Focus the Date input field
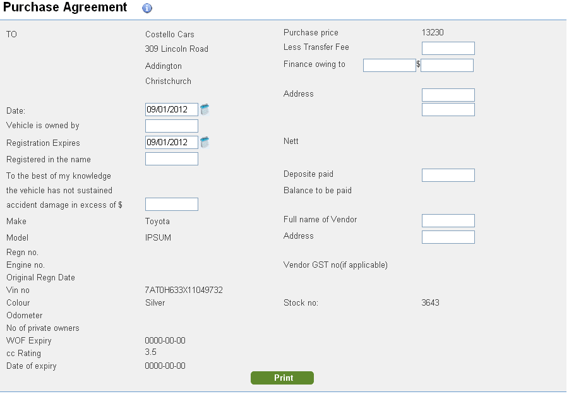Image resolution: width=569 pixels, height=394 pixels. point(172,110)
